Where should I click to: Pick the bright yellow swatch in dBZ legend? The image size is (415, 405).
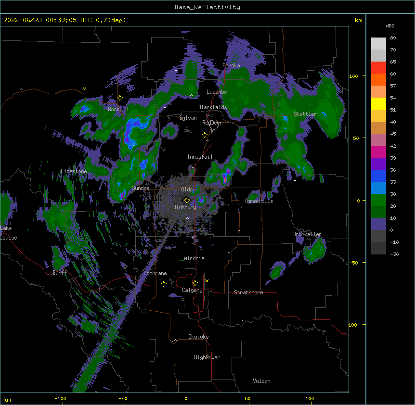coord(378,103)
